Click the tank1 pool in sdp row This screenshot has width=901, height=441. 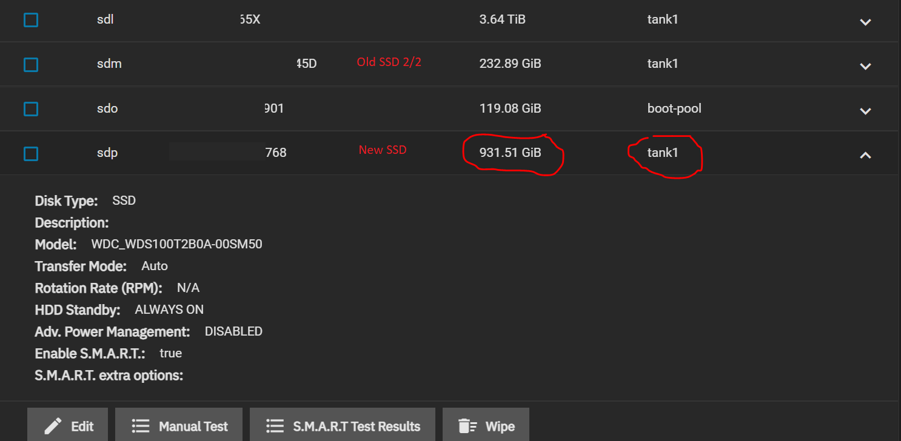click(x=663, y=153)
